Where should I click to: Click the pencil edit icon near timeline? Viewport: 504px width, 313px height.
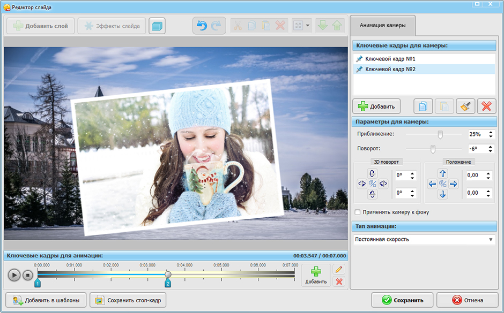coord(339,269)
